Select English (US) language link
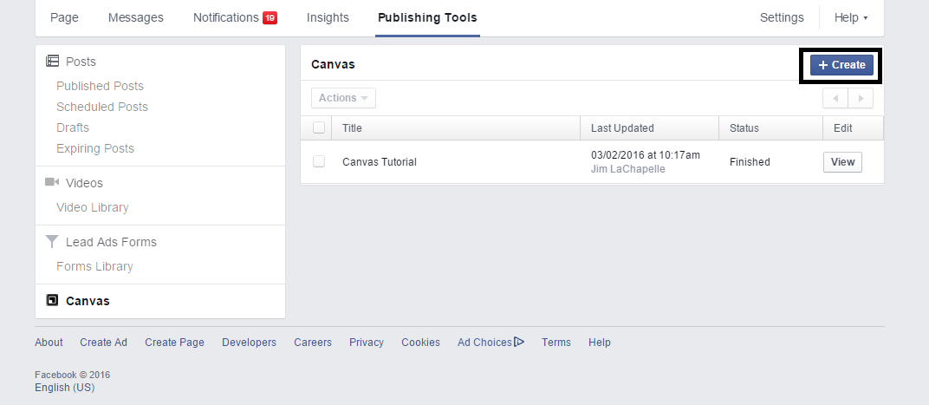 pyautogui.click(x=65, y=388)
